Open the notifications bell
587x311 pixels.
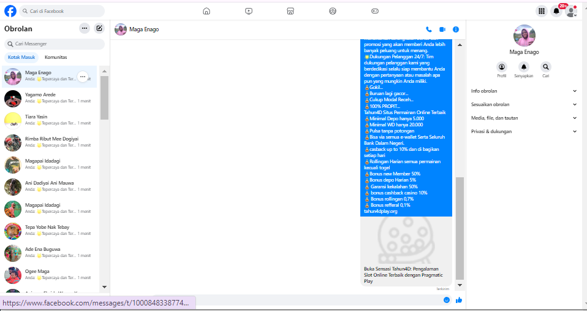[x=556, y=11]
